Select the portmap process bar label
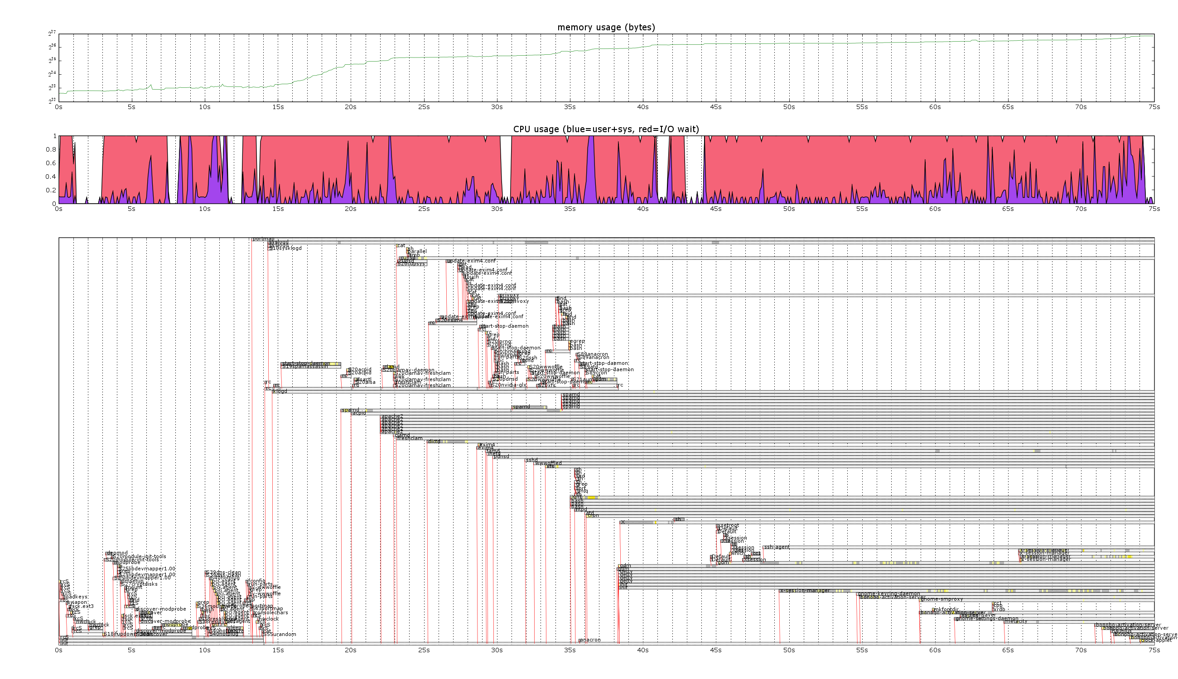The image size is (1178, 679). tap(263, 239)
